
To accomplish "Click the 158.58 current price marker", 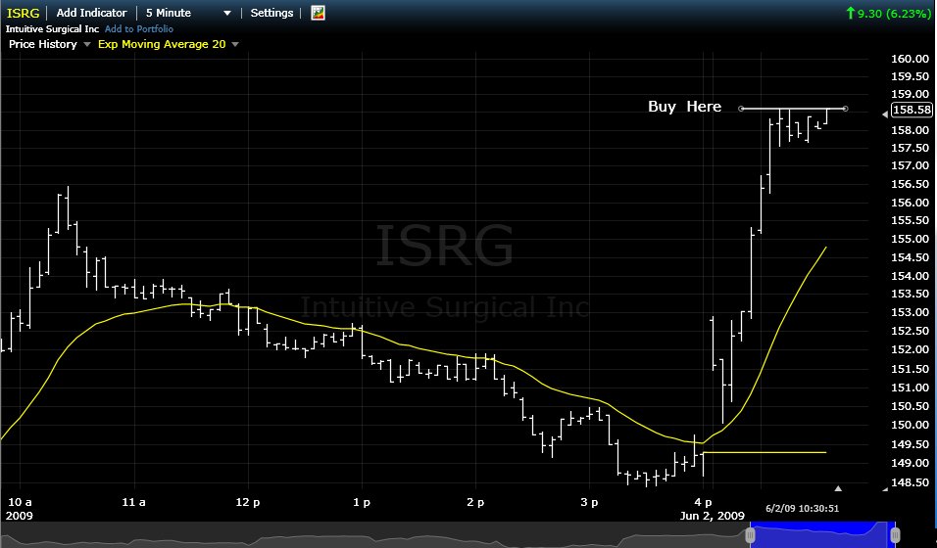I will tap(912, 110).
